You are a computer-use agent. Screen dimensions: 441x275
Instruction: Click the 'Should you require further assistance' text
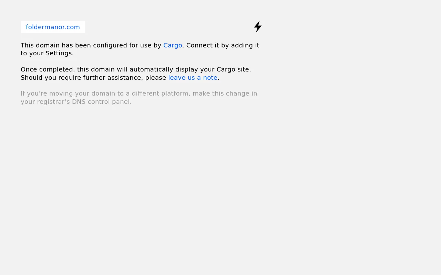point(82,78)
